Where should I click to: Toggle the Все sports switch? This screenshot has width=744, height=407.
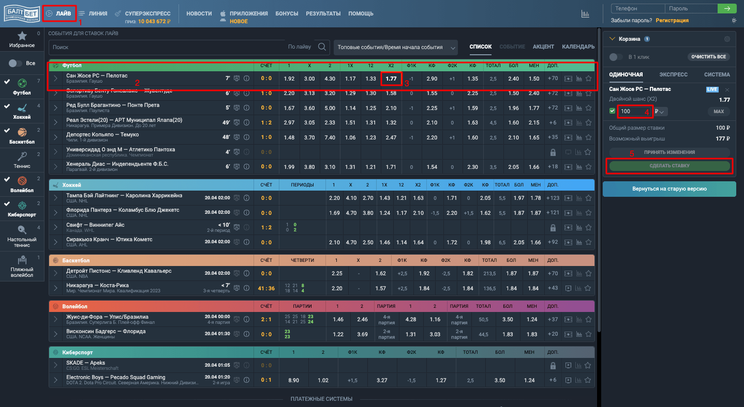16,63
